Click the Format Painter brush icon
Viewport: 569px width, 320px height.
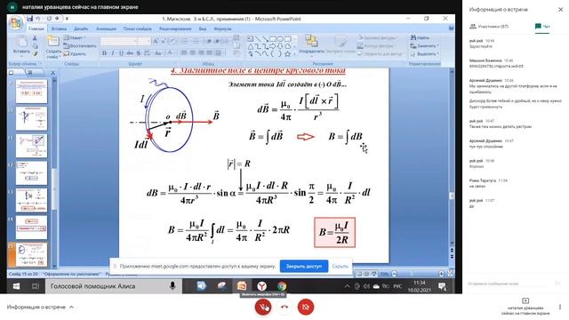tap(35, 53)
